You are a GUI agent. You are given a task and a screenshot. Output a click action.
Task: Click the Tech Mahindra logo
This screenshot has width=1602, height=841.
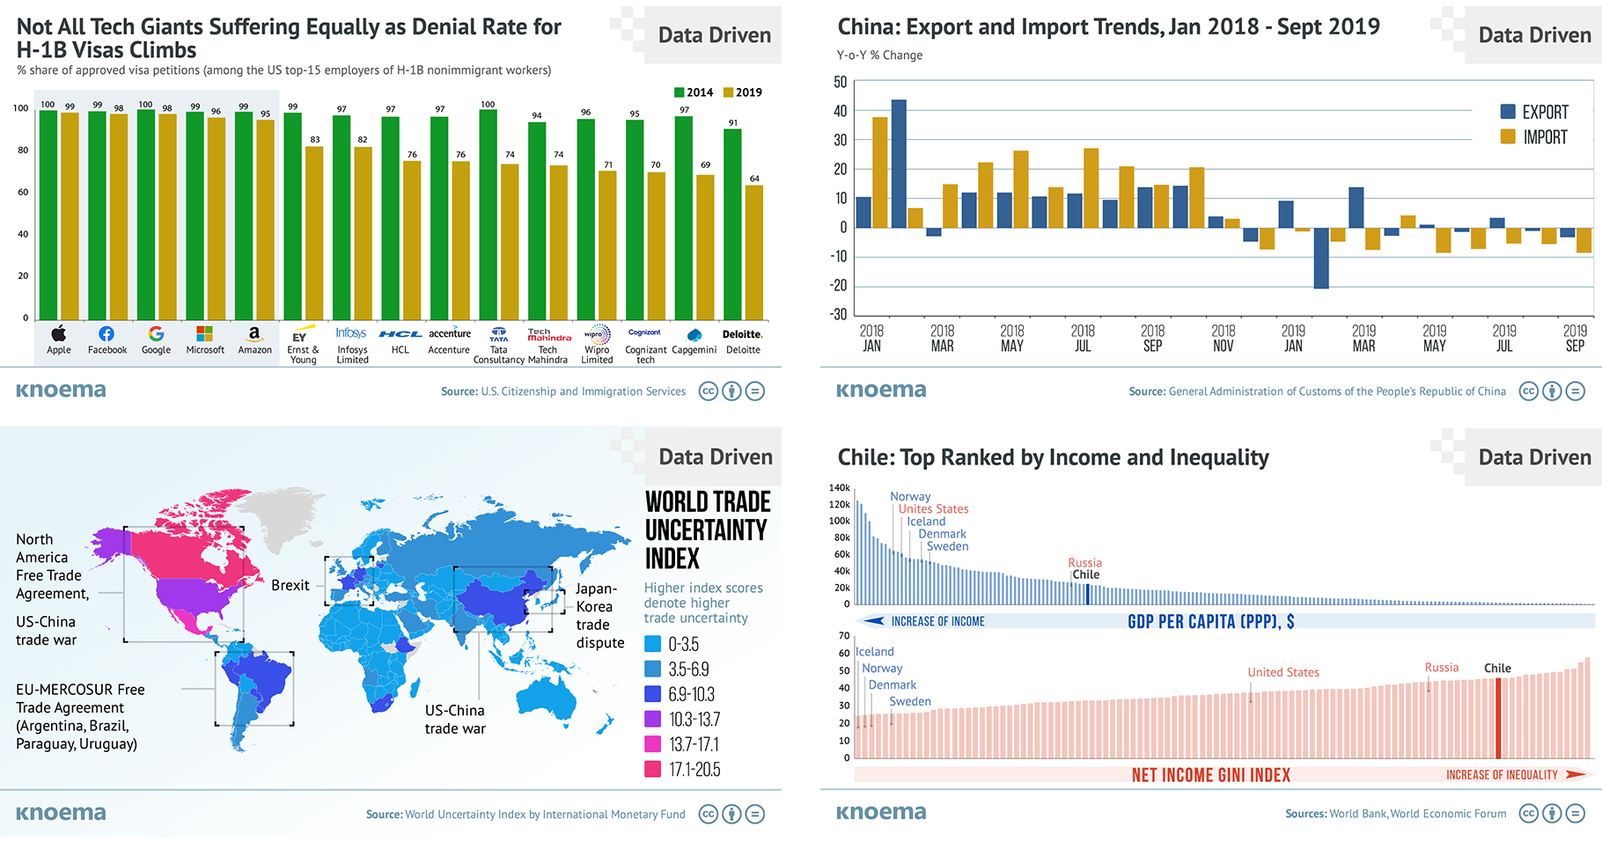point(549,334)
